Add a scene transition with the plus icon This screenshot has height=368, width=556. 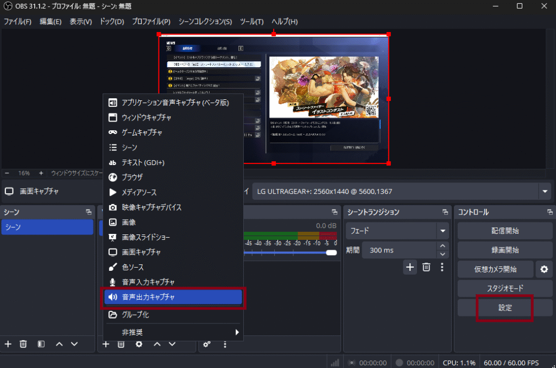pyautogui.click(x=410, y=267)
